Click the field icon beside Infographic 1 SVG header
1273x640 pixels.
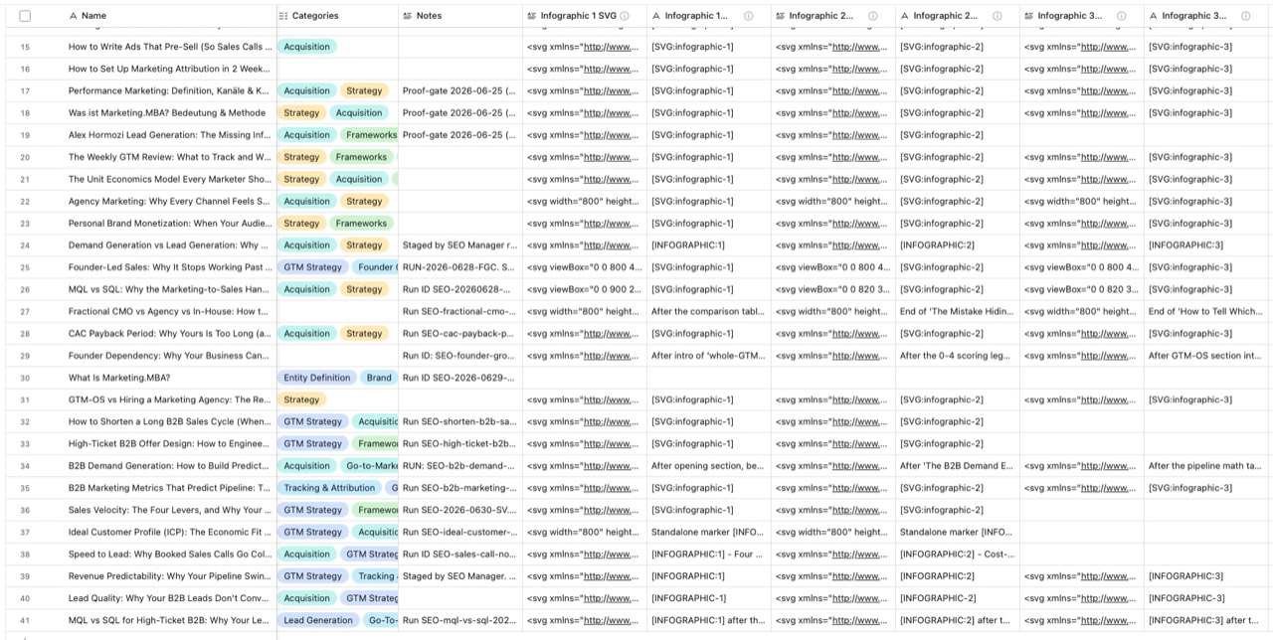(x=532, y=16)
